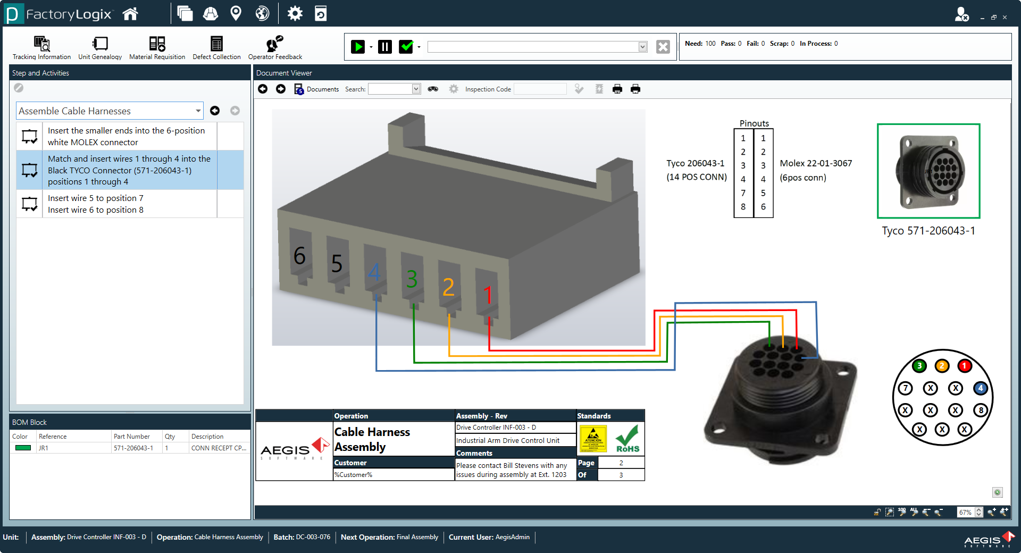Click the stacked windows icon in top bar
1021x553 pixels.
pos(185,14)
